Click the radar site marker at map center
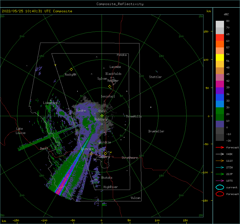The height and width of the screenshot is (224, 240). tap(102, 116)
